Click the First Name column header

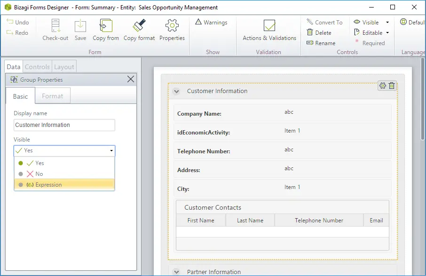(201, 221)
